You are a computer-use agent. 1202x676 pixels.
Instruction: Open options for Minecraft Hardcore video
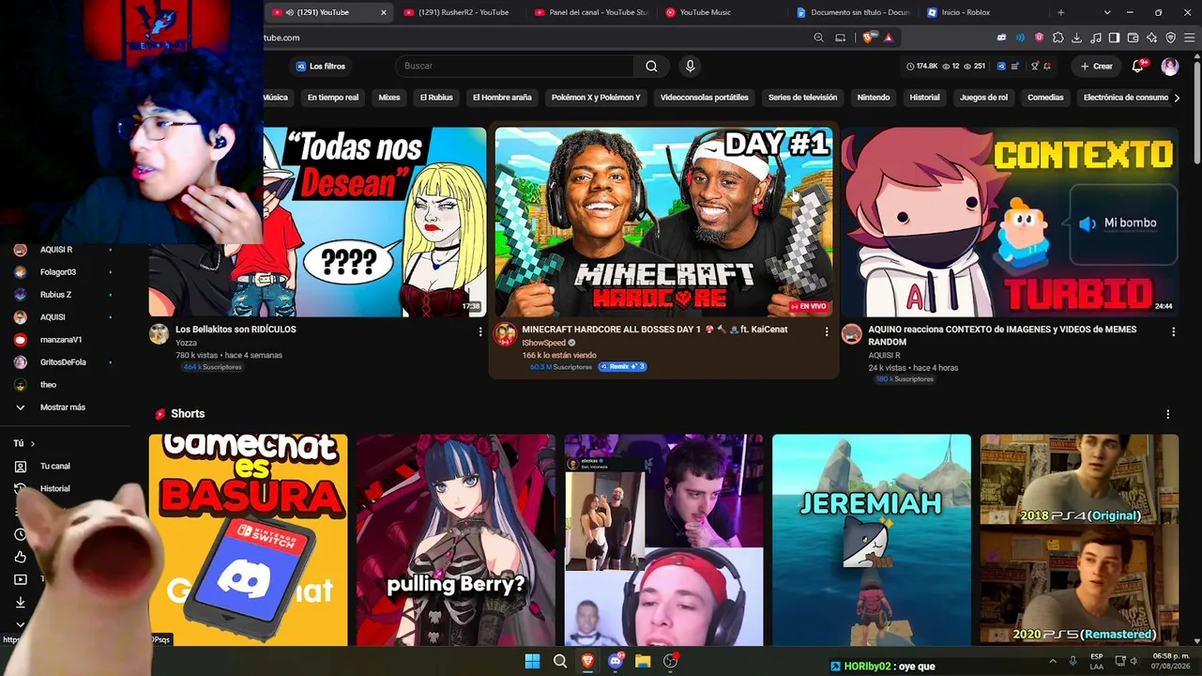point(827,331)
